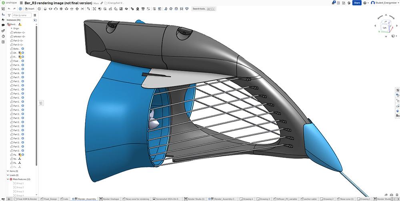The height and width of the screenshot is (201, 400).
Task: Select Float... instance row
Action: pos(17,61)
